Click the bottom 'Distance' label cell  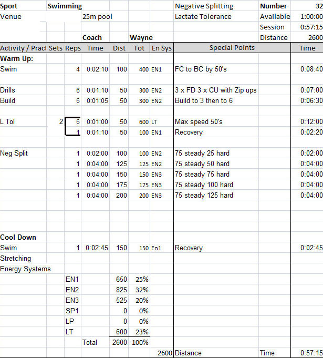point(188,353)
